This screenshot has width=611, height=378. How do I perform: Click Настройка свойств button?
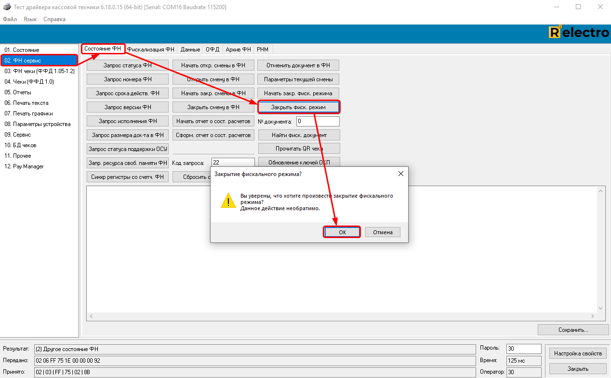(x=578, y=353)
